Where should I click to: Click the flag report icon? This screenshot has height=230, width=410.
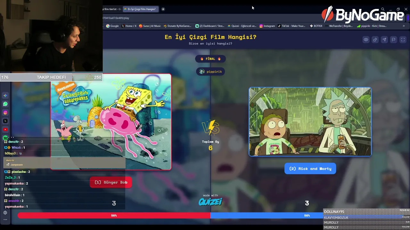[x=394, y=40]
